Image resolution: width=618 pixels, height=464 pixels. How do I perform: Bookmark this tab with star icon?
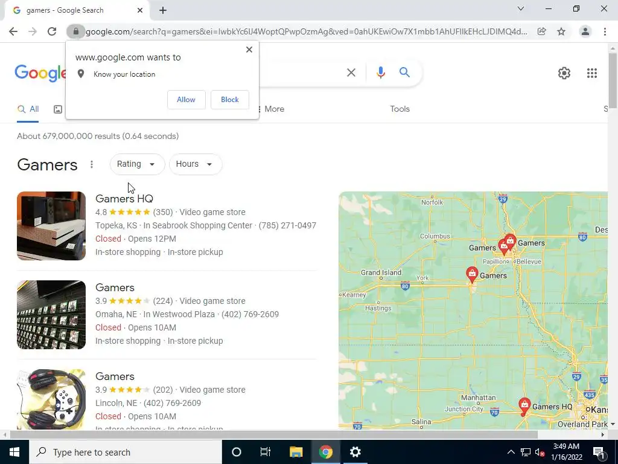(x=561, y=31)
